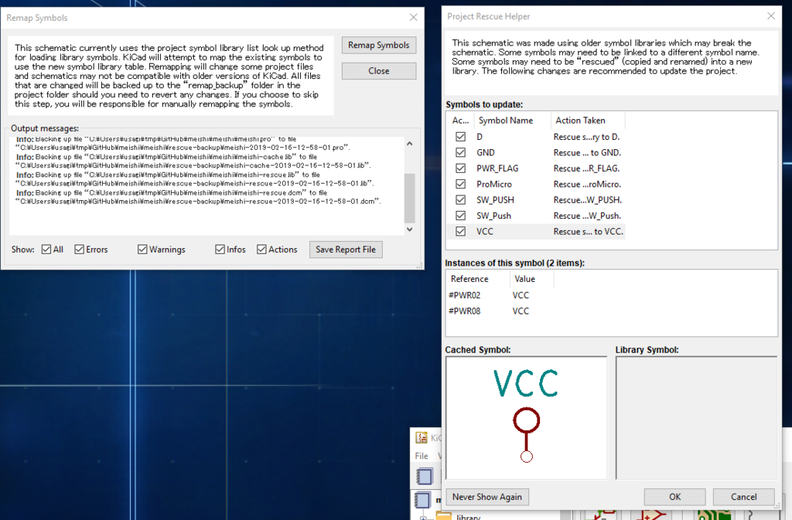Screen dimensions: 792x520
Task: Close the Project Rescue Helper window
Action: [771, 16]
